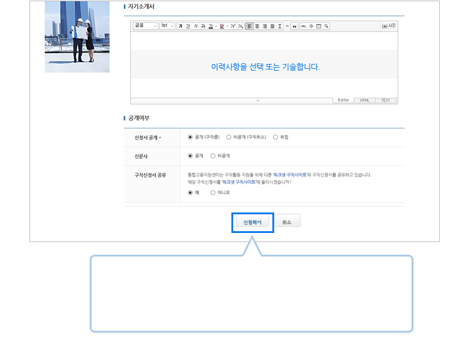Center align text in the editor
This screenshot has width=470, height=338.
point(257,27)
